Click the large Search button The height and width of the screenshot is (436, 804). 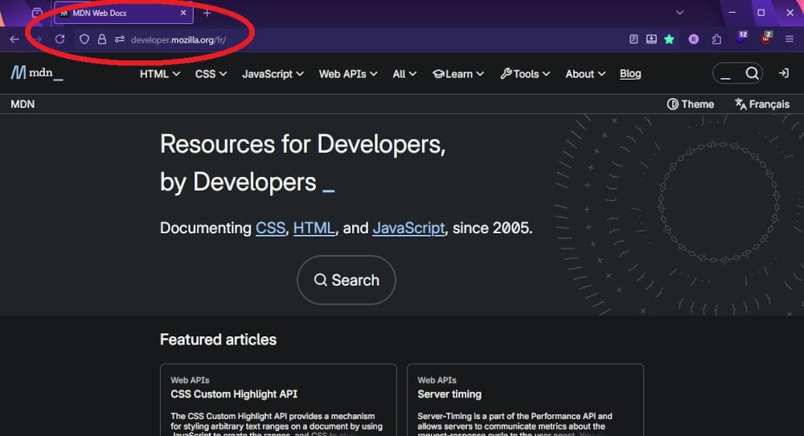347,280
